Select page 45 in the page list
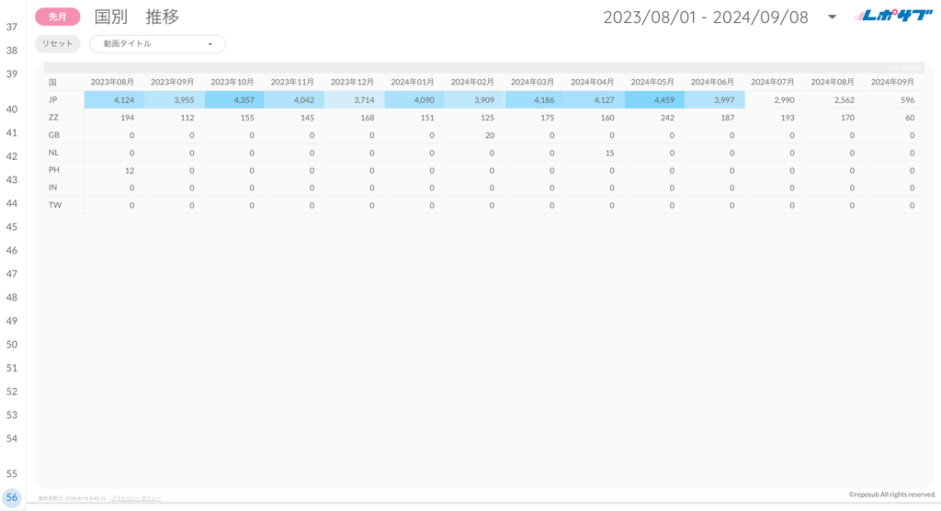This screenshot has height=511, width=941. (x=12, y=226)
